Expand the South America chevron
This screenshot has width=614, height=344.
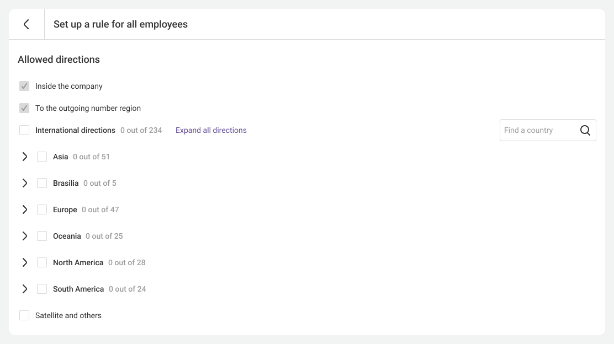click(24, 289)
